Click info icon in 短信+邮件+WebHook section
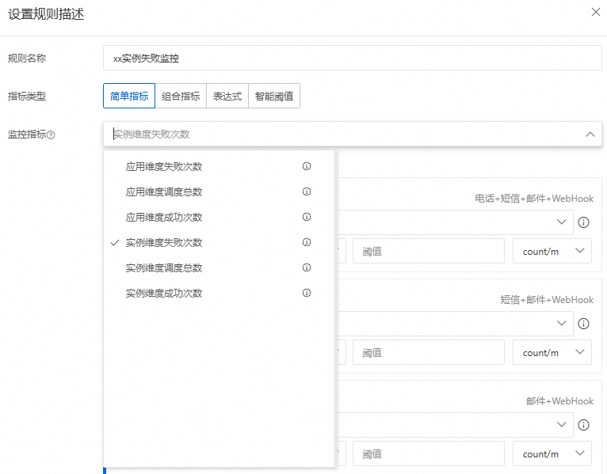Screen dimensions: 607x474 583,324
